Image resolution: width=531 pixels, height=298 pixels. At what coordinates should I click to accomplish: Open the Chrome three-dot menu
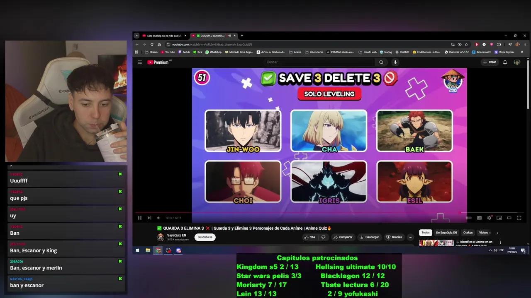point(525,44)
